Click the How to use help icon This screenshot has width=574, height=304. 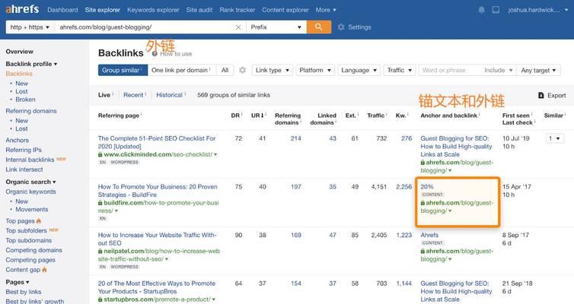[155, 54]
